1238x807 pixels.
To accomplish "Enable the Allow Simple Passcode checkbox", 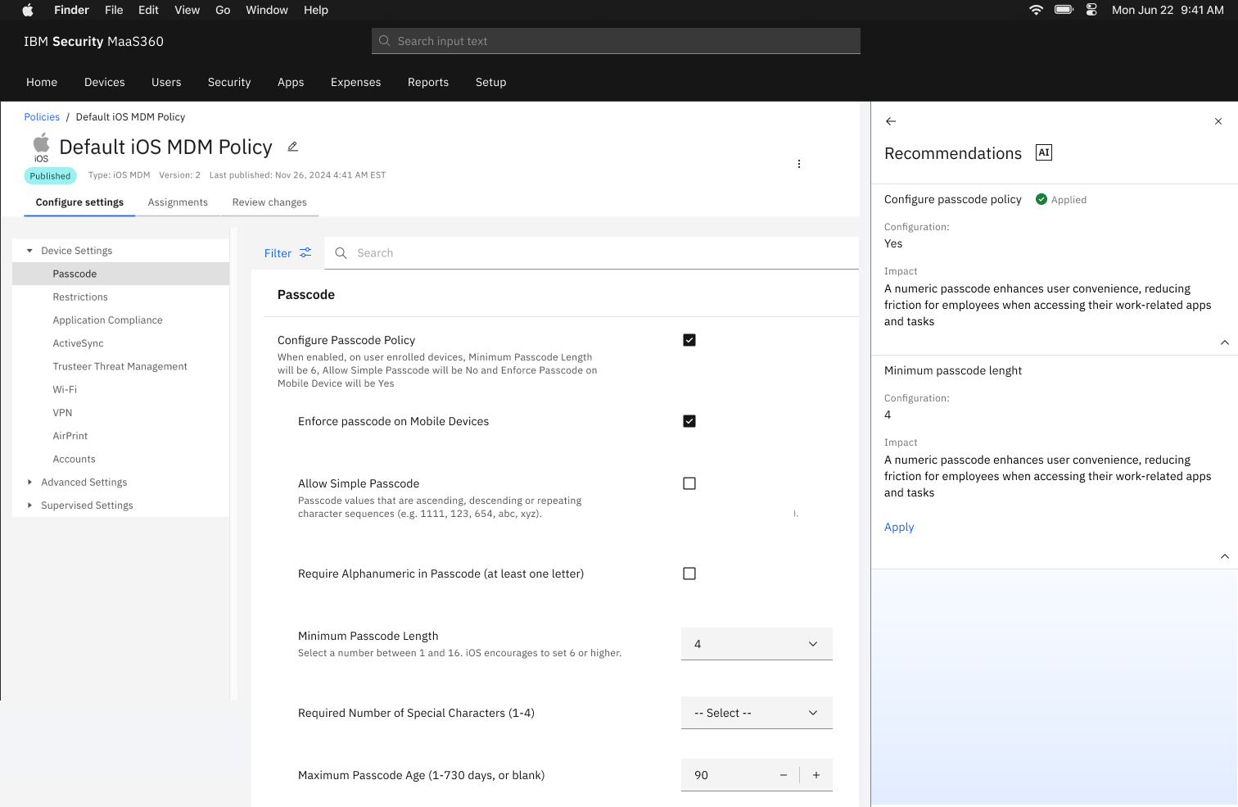I will click(x=689, y=483).
